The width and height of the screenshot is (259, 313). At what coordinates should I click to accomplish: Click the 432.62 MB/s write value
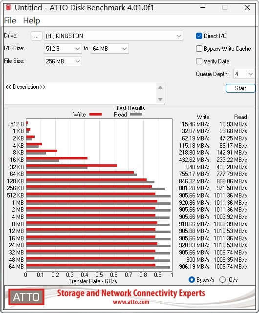194,160
